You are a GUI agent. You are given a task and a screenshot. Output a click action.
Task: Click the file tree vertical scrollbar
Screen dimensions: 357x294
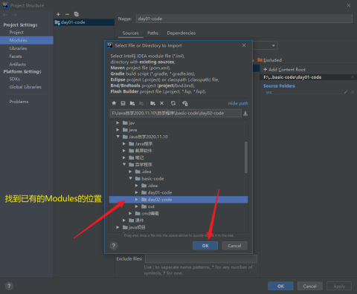click(x=246, y=157)
